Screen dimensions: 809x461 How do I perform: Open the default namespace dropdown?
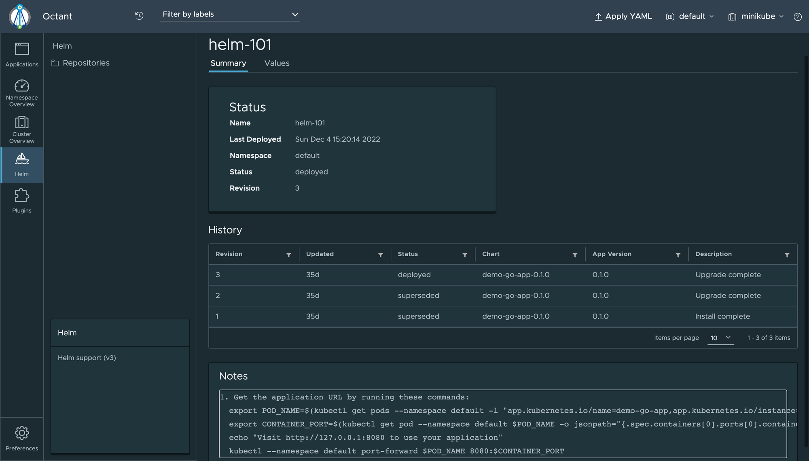pos(690,17)
